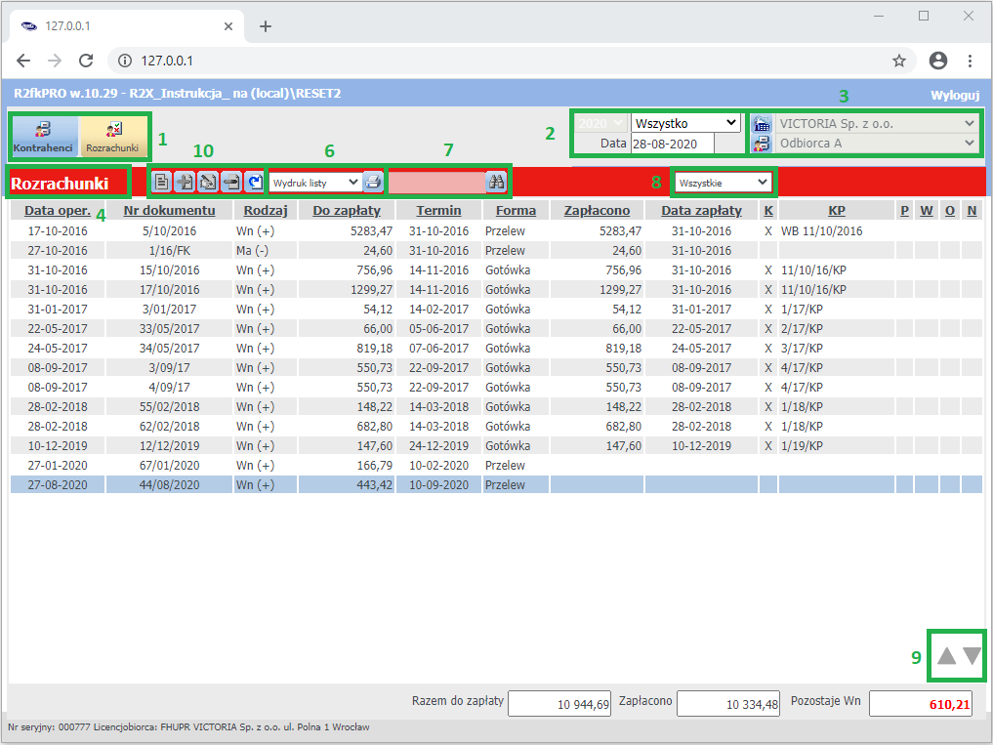This screenshot has height=745, width=993.
Task: Click the Zapłacono total 10 334,48
Action: (x=728, y=704)
